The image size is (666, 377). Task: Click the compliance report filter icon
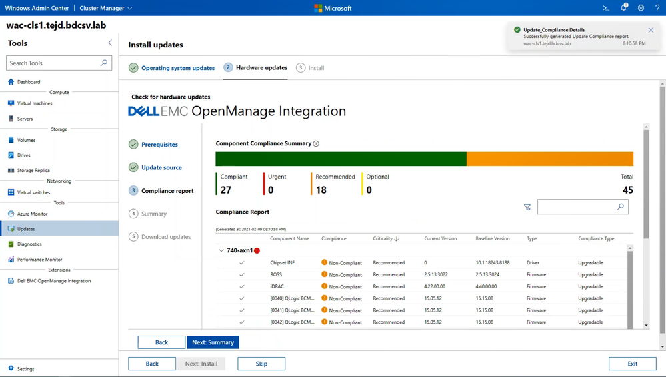click(x=527, y=207)
